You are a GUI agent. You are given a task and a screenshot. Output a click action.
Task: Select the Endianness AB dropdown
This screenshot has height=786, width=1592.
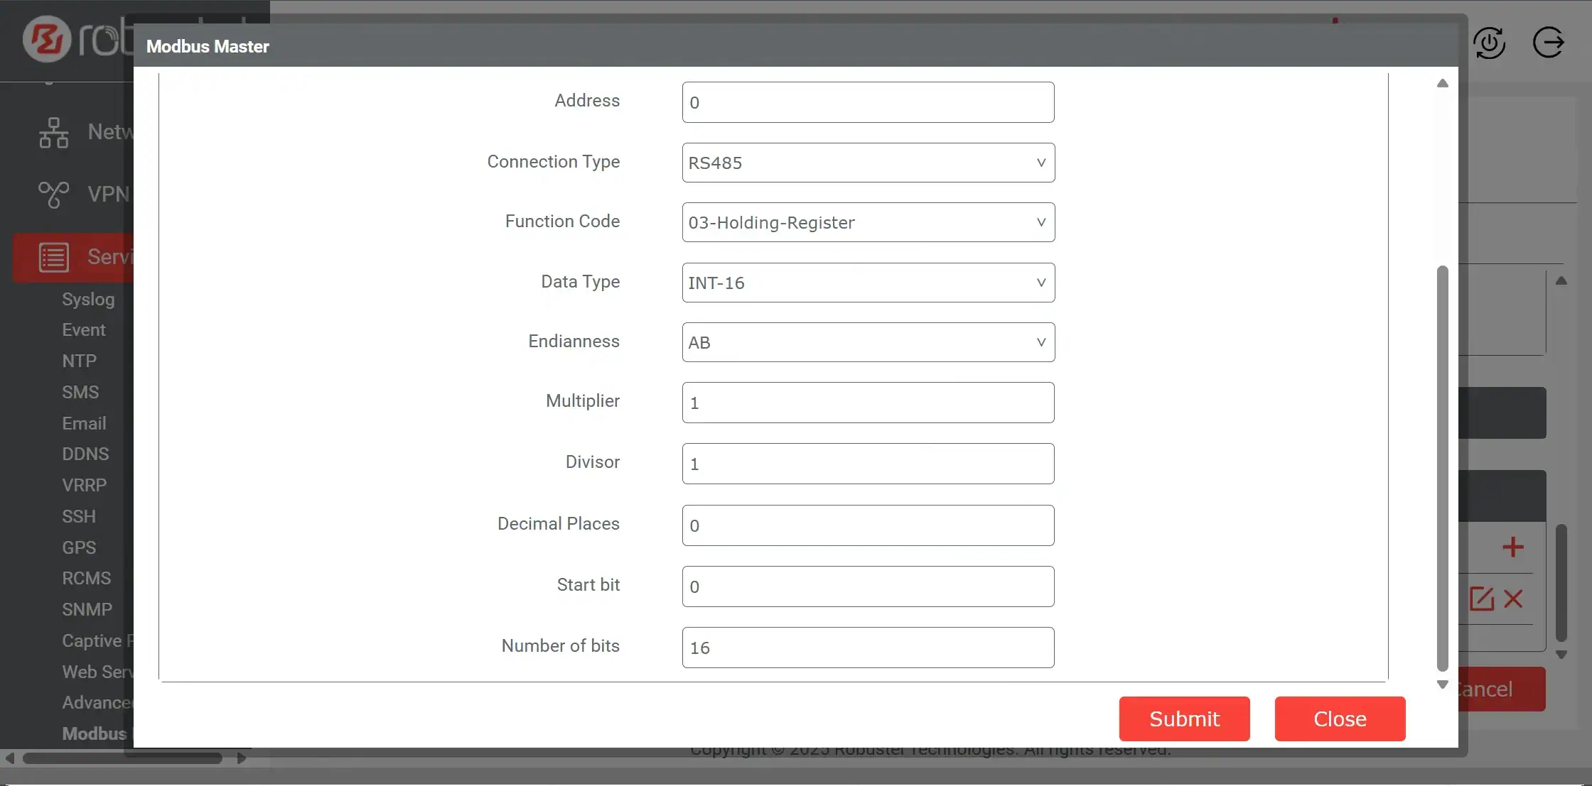(868, 342)
